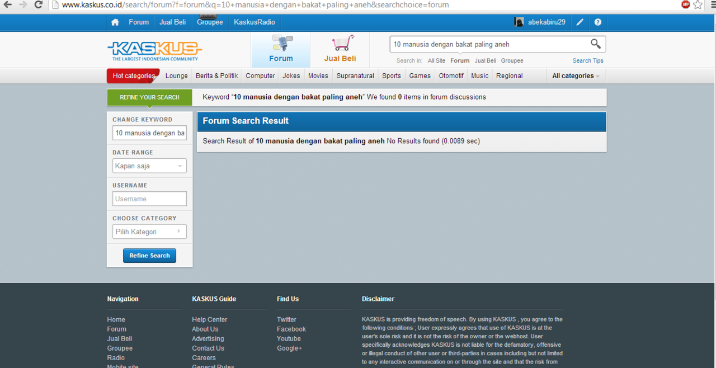Open KaskusRadio in the top navigation bar
716x368 pixels.
click(255, 22)
